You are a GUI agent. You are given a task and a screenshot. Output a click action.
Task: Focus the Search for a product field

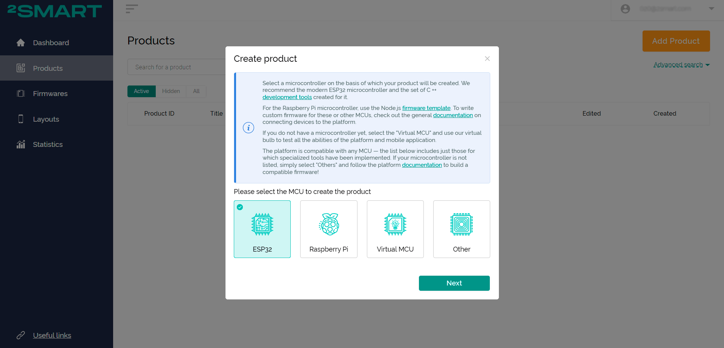coord(176,67)
